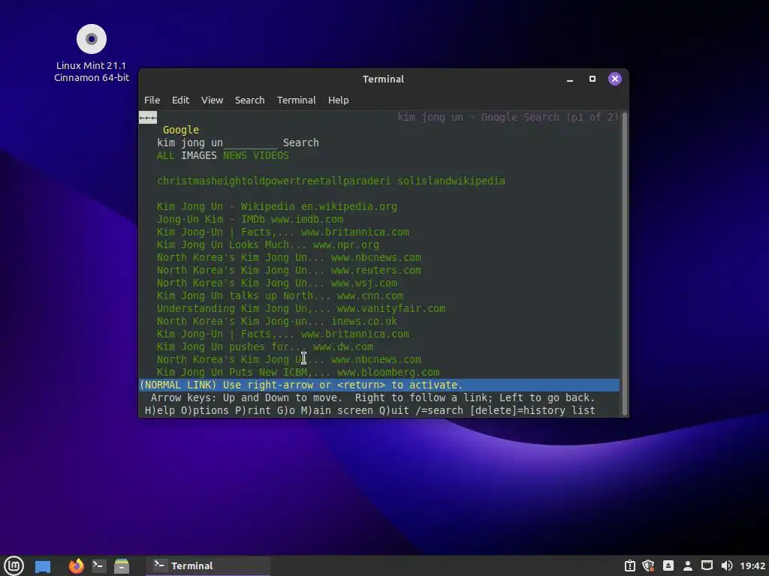The image size is (769, 576).
Task: Open the volume control tray icon
Action: tap(727, 565)
